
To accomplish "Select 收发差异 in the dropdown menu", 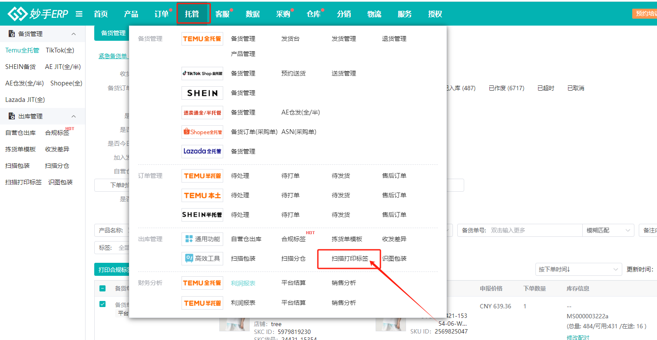I will click(x=394, y=239).
